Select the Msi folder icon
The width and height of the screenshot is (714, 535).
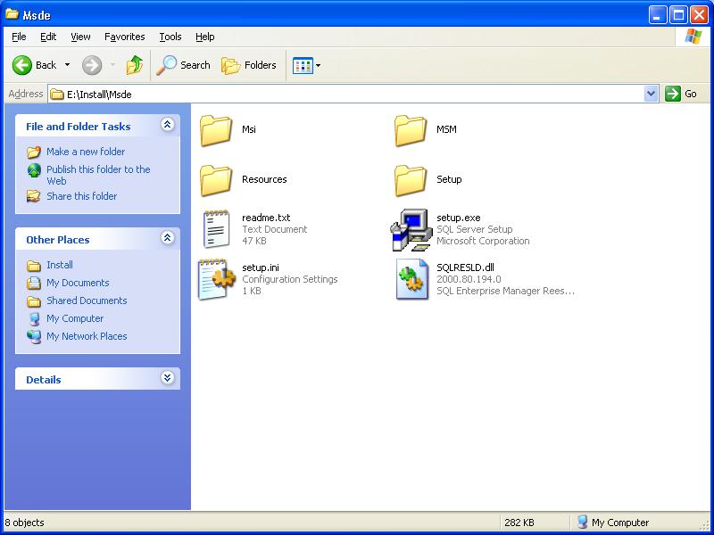(x=216, y=130)
